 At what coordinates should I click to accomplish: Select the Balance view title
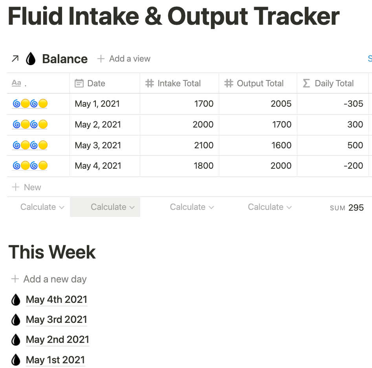tap(65, 59)
